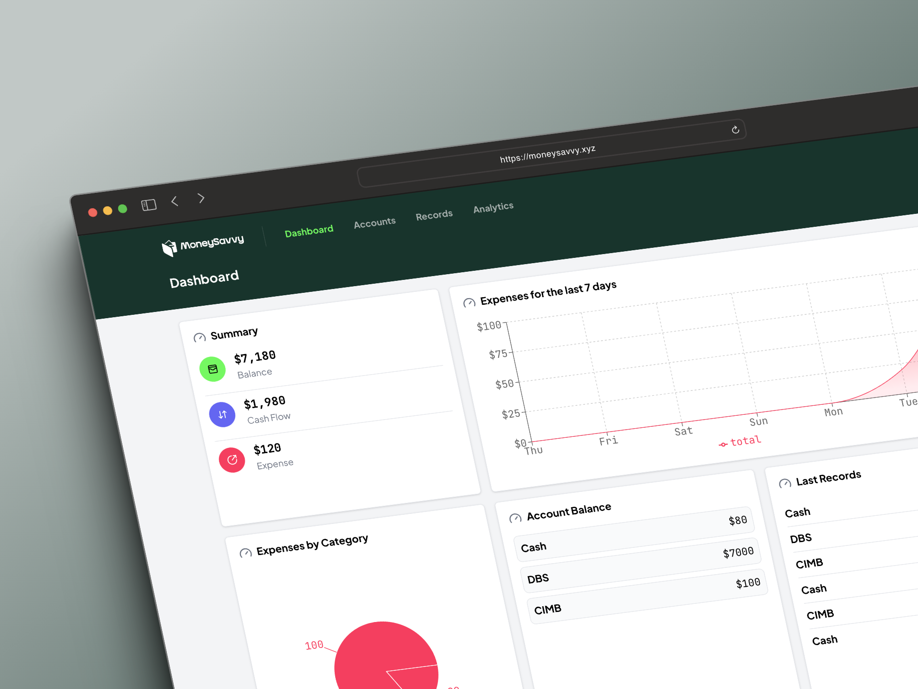The height and width of the screenshot is (689, 918).
Task: Switch to the Records tab
Action: point(434,215)
